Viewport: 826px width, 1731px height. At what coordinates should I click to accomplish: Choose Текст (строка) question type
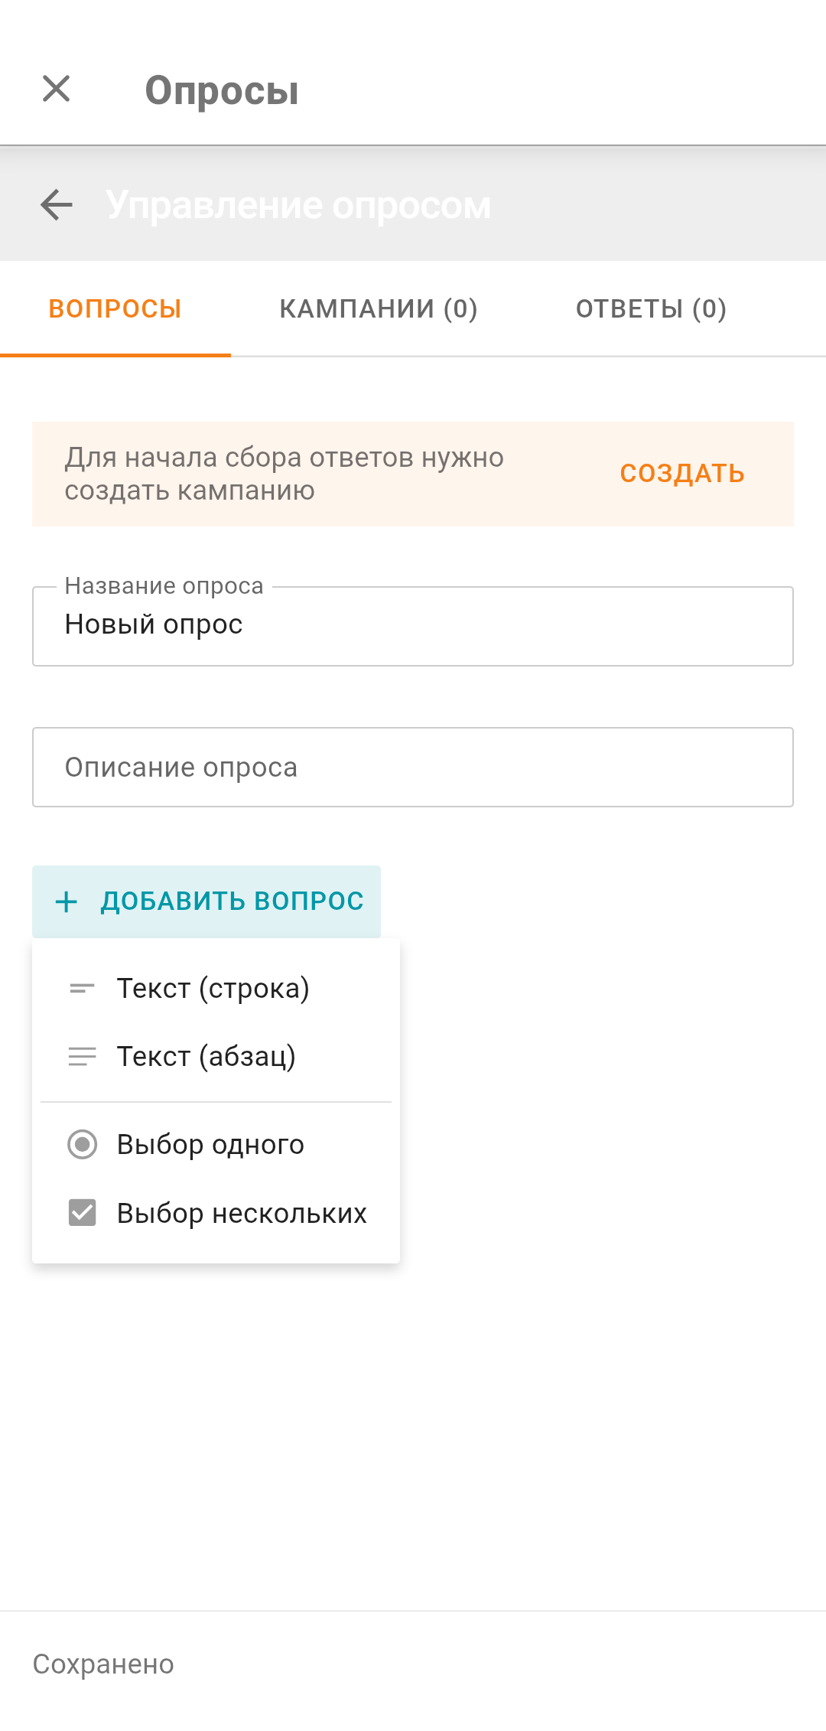click(x=213, y=989)
